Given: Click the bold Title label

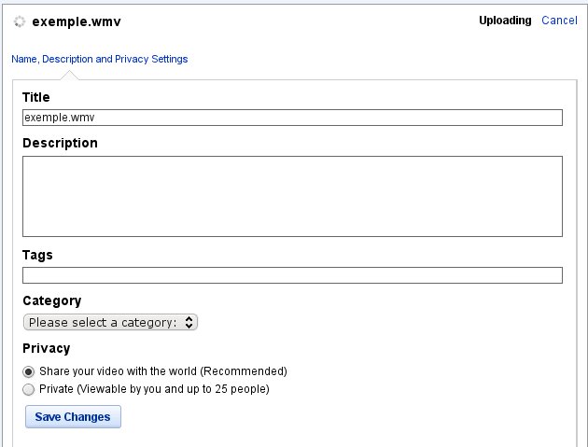Looking at the screenshot, I should [36, 97].
